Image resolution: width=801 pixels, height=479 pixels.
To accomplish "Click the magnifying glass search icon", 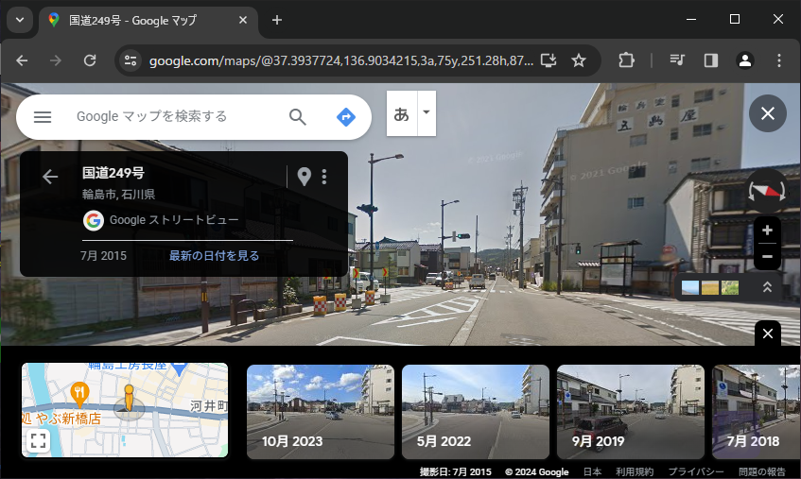I will pos(297,117).
